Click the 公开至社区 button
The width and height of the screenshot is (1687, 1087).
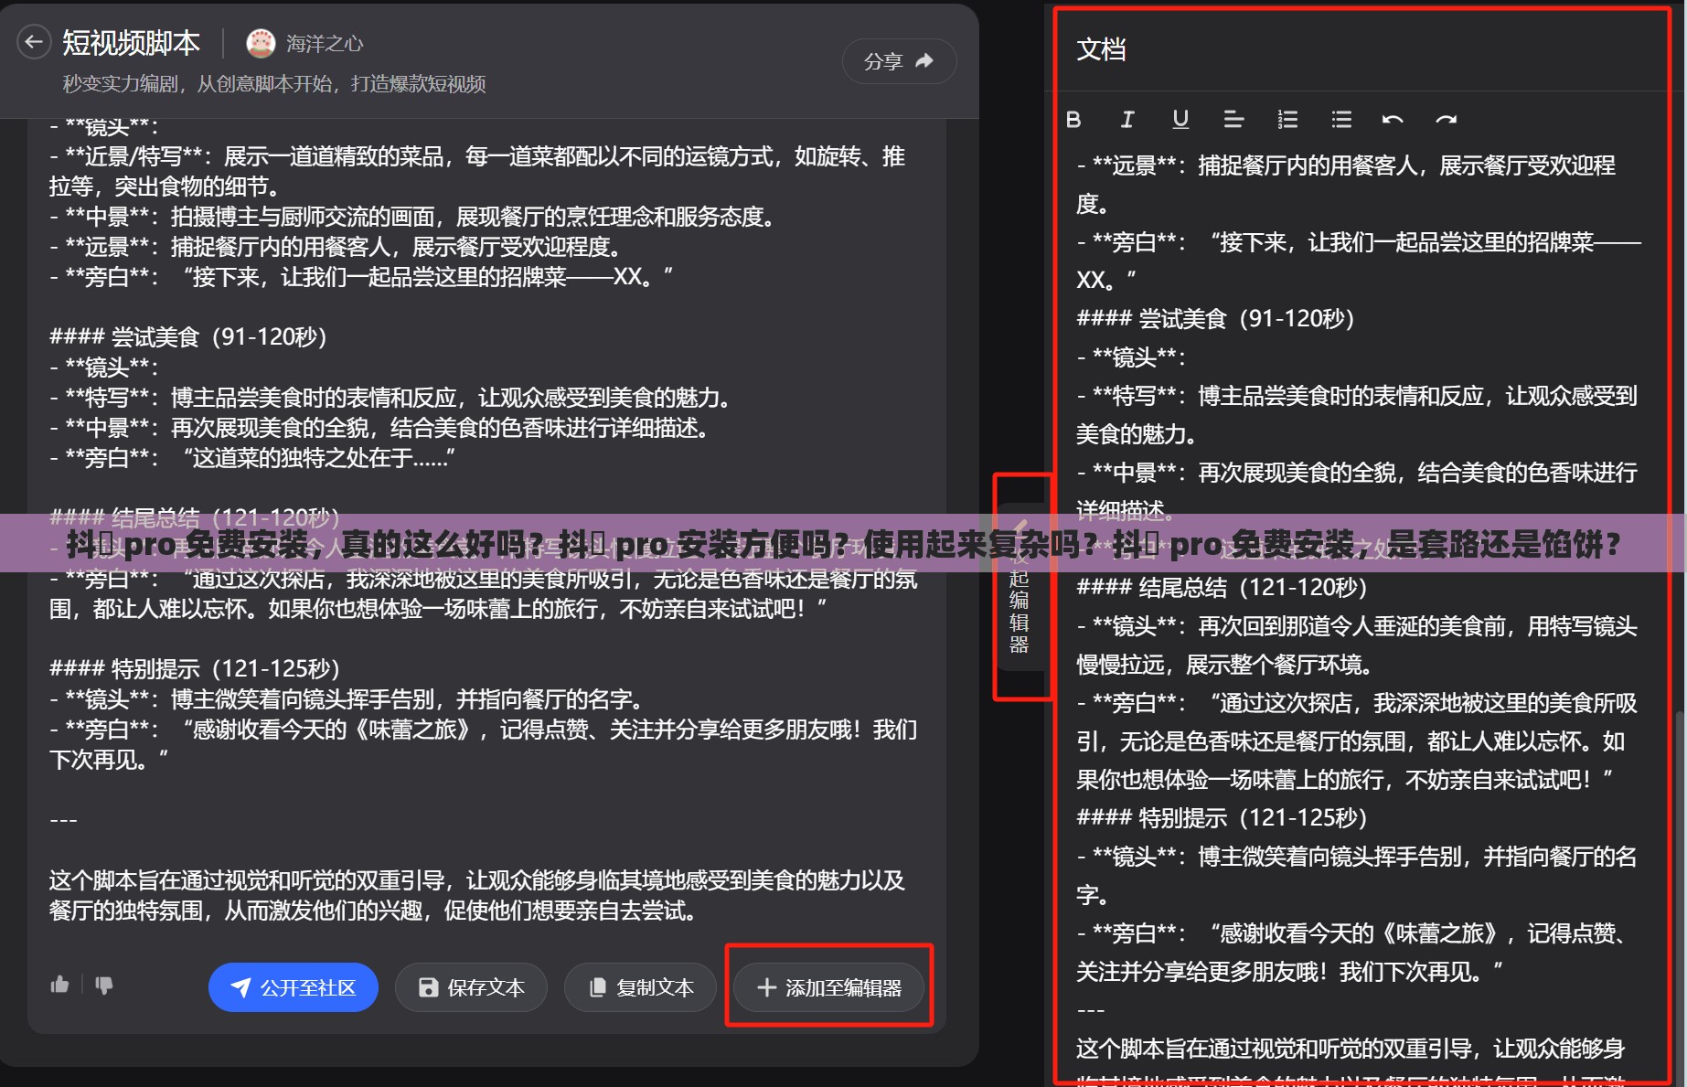[293, 987]
